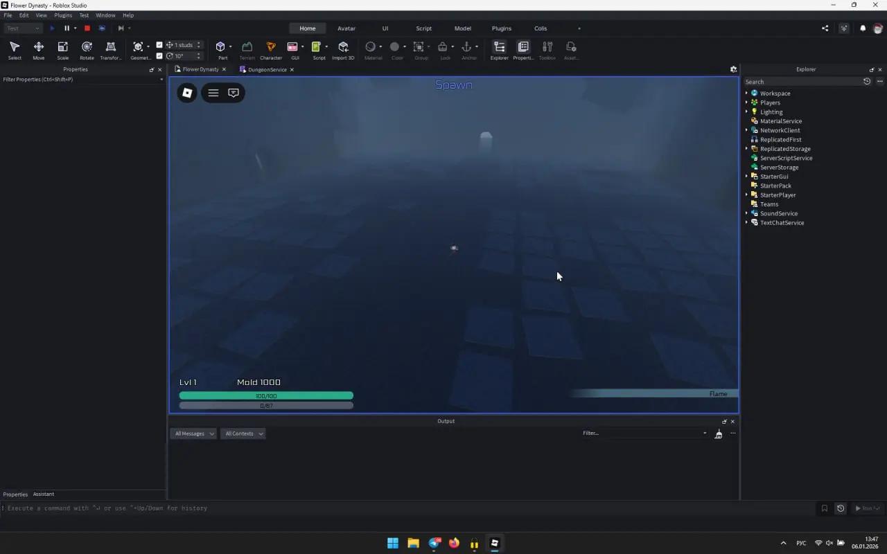This screenshot has height=554, width=887.
Task: Open the All Contexts dropdown
Action: (x=243, y=434)
